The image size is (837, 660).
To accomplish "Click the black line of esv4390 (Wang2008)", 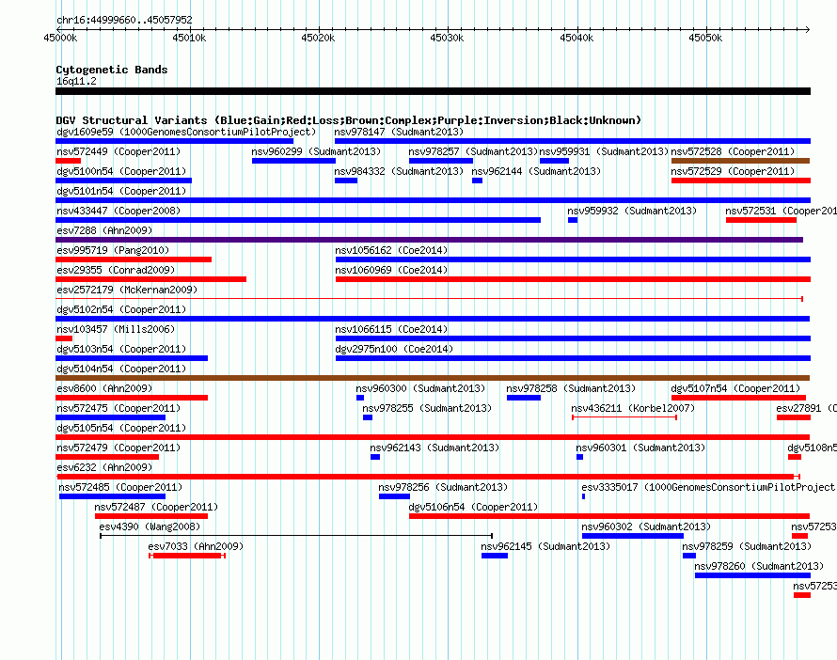I will point(296,536).
